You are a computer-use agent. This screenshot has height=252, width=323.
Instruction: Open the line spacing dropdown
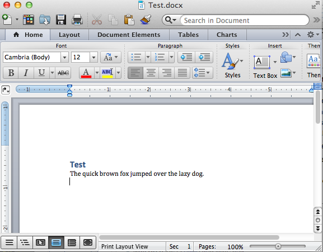[x=203, y=73]
